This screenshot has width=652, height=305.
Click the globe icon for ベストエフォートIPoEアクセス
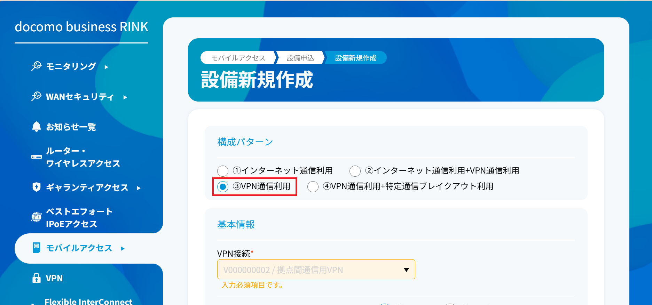(x=36, y=217)
